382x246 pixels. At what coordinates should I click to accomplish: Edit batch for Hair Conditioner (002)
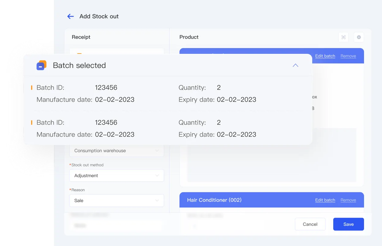[x=325, y=200]
